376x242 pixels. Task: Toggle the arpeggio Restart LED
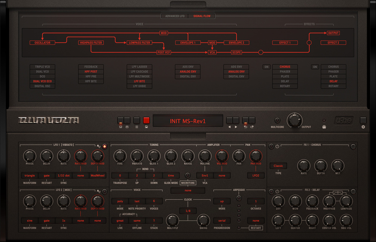pyautogui.click(x=239, y=228)
